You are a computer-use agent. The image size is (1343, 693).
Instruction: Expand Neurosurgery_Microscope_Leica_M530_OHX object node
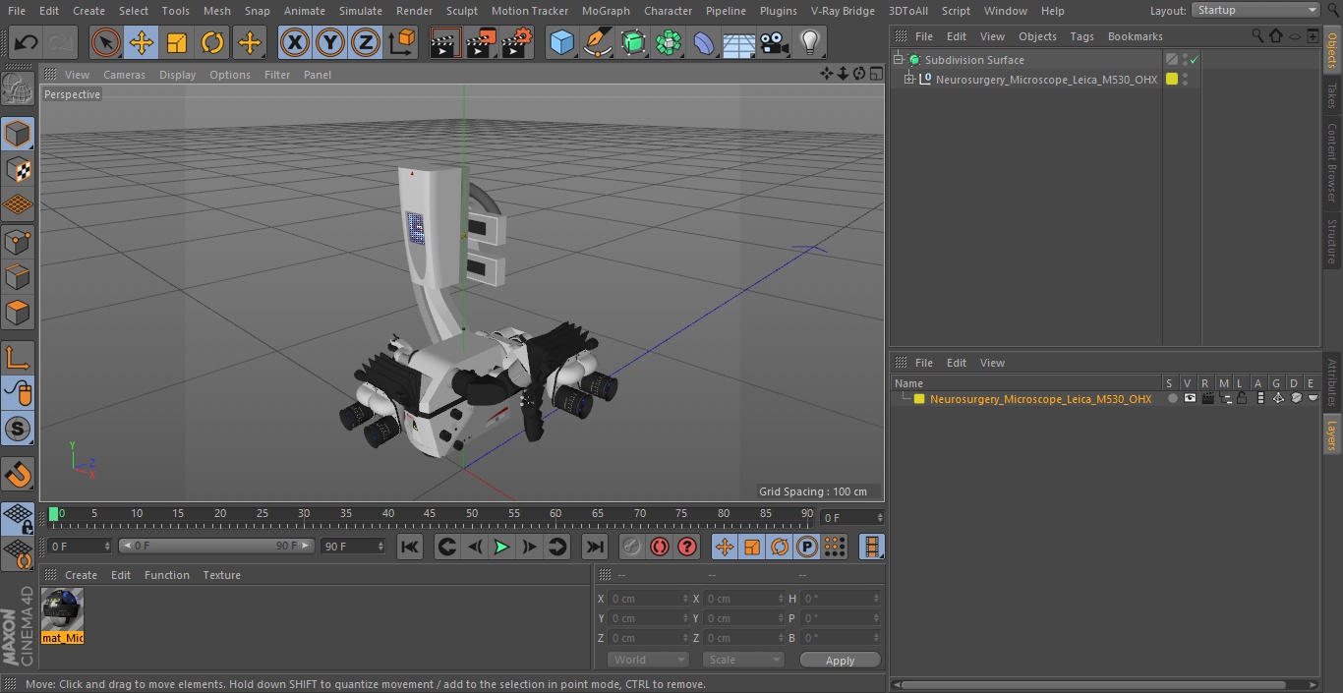(909, 80)
